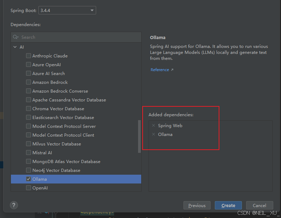
Task: Check Amazon Bedrock Converse dependency
Action: [x=29, y=91]
